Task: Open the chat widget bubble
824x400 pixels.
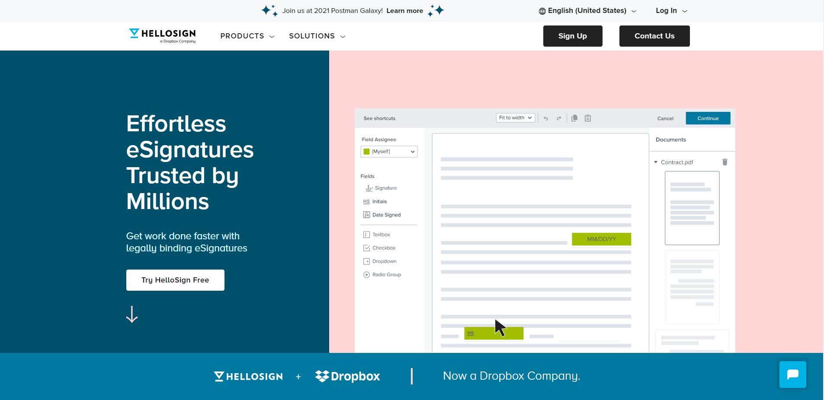Action: pyautogui.click(x=792, y=375)
